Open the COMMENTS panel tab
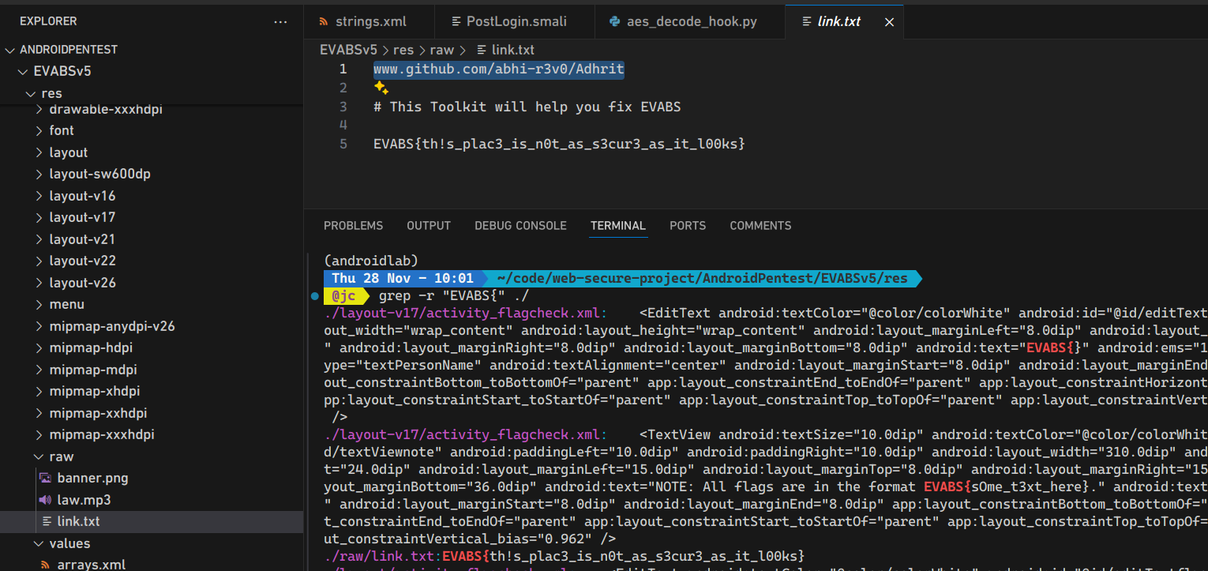Screen dimensions: 1208x571 pos(760,226)
